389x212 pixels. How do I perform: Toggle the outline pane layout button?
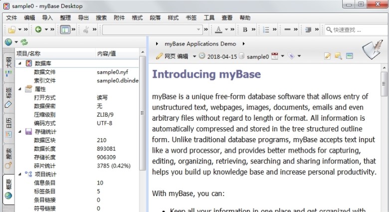pyautogui.click(x=65, y=29)
